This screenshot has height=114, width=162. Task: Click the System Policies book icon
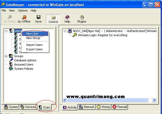point(11,69)
